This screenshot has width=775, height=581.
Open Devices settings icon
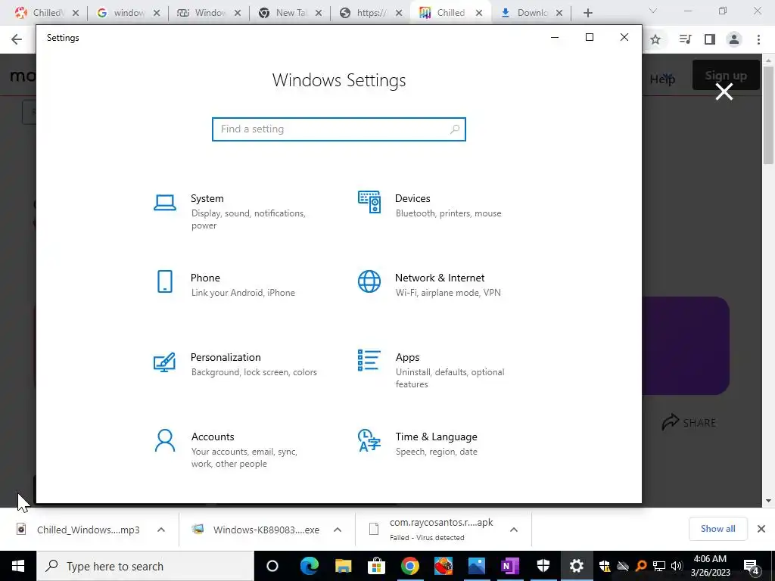369,202
